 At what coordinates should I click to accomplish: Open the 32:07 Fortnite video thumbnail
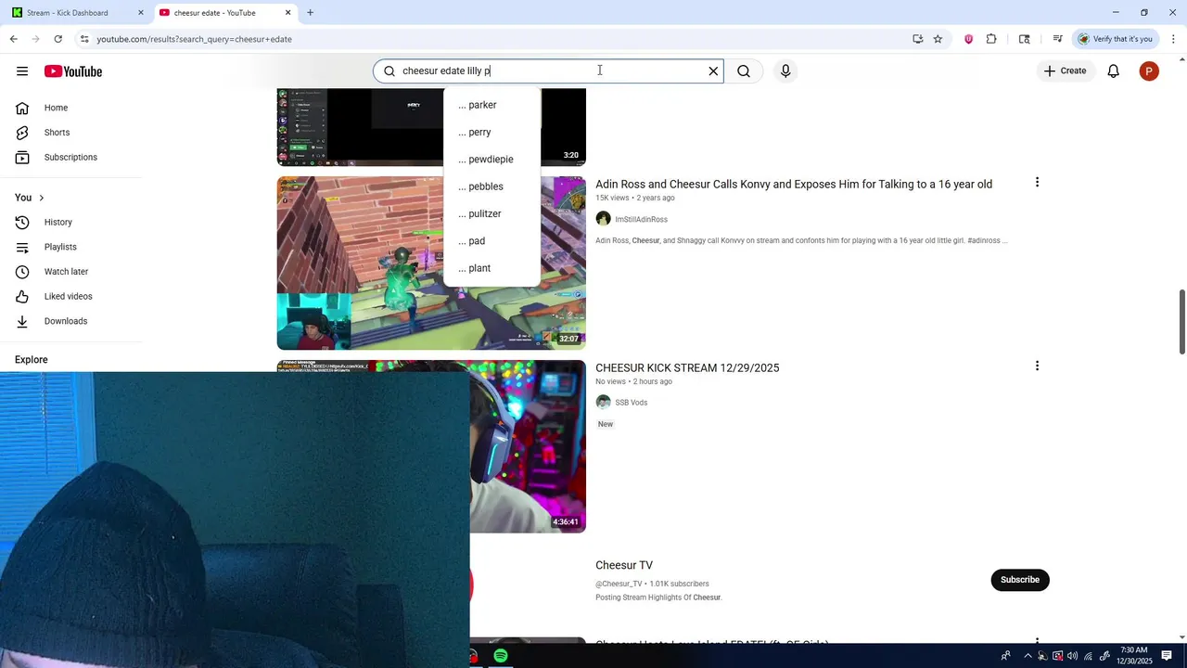[431, 263]
